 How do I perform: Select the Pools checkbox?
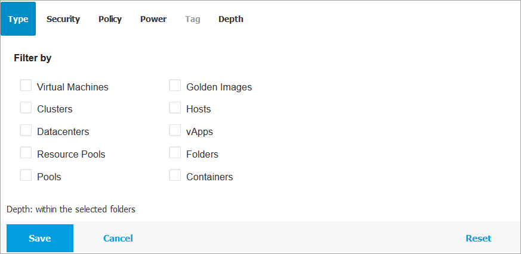point(26,176)
